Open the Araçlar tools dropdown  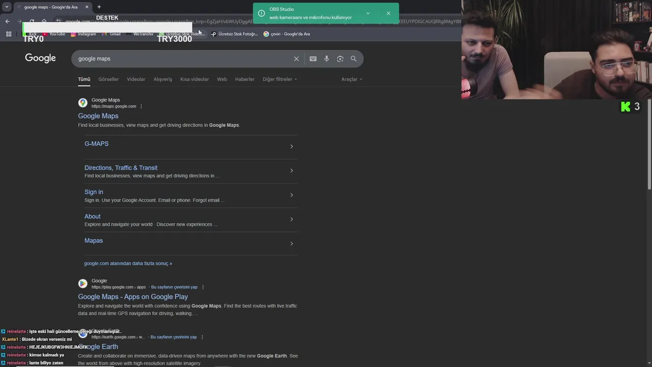(351, 79)
